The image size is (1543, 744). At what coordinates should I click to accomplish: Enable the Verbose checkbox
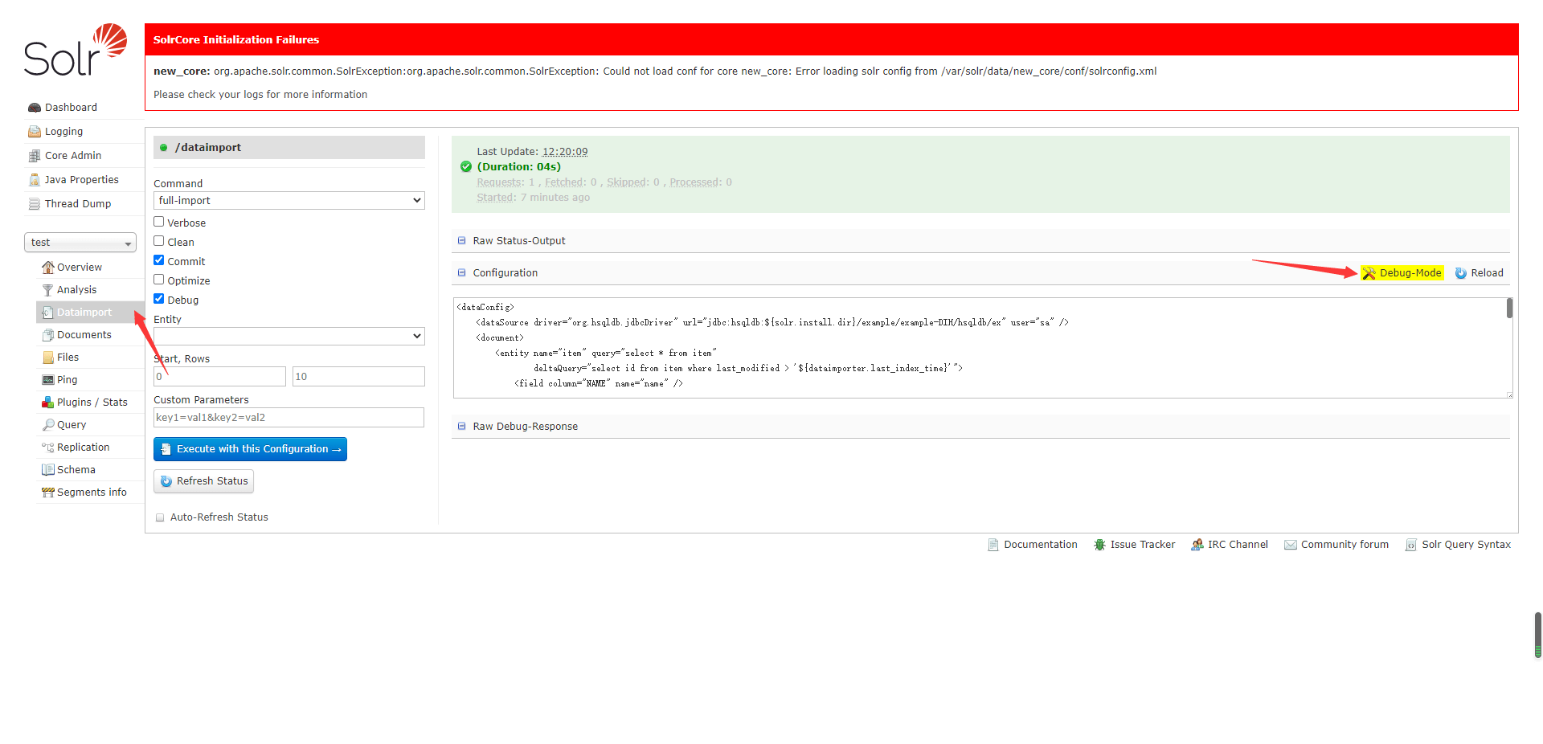(x=159, y=223)
